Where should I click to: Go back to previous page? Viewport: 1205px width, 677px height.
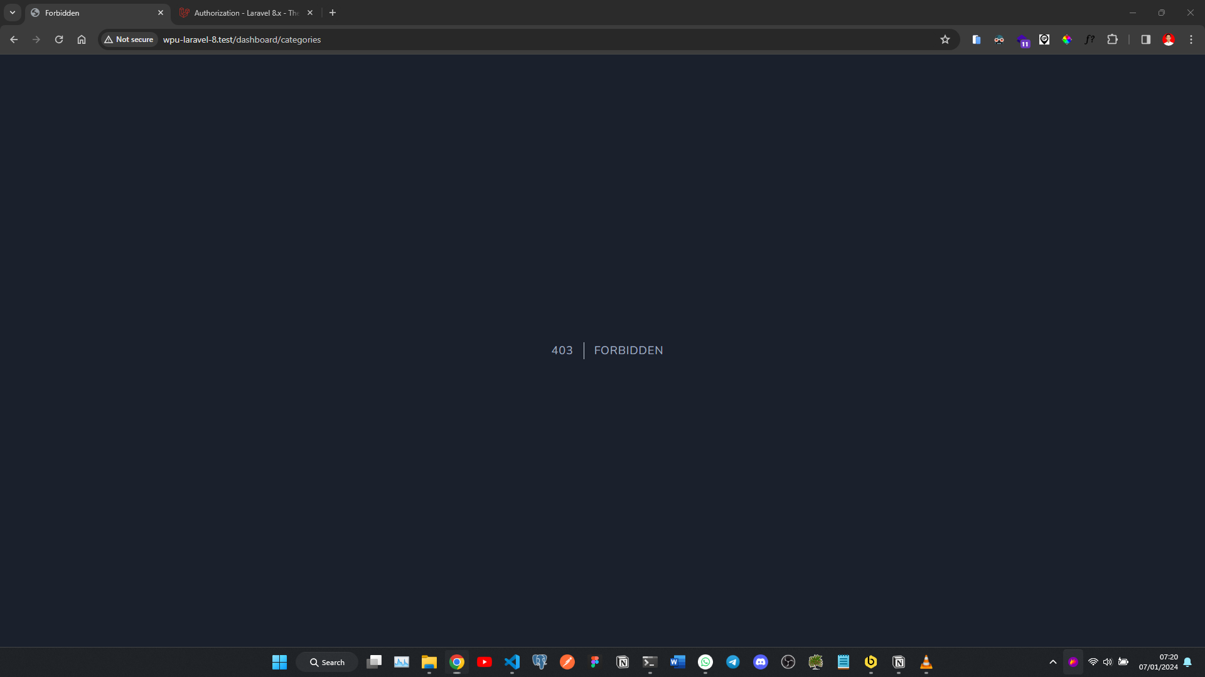(x=14, y=39)
